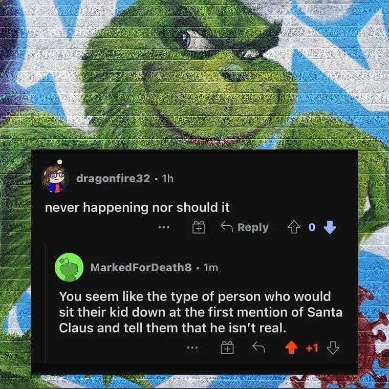389x389 pixels.
Task: Reply to MarkedForDeath8 using the arrow icon
Action: [x=258, y=347]
